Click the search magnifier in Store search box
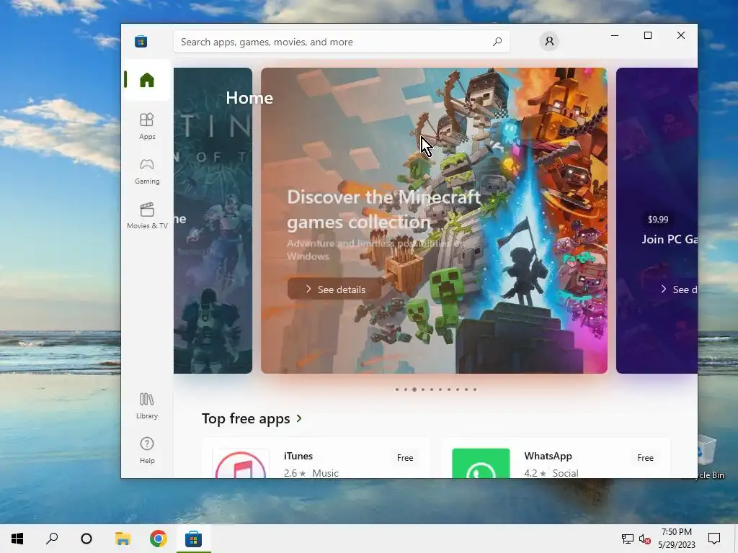738x553 pixels. [x=497, y=42]
